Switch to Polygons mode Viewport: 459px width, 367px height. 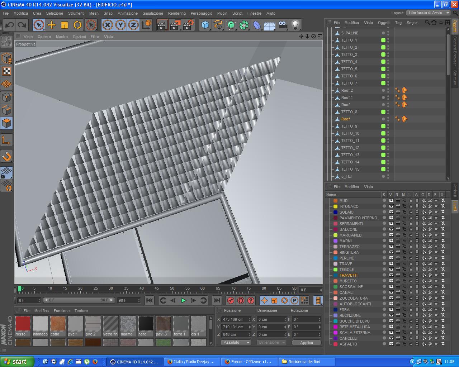6,123
